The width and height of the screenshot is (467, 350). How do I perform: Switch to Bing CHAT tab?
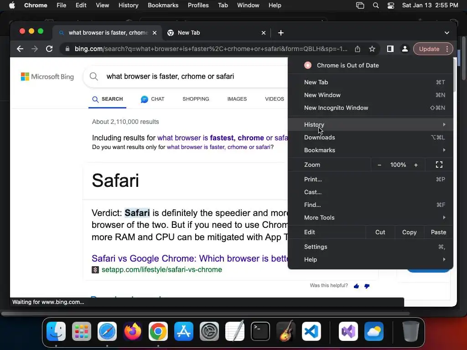[x=152, y=99]
